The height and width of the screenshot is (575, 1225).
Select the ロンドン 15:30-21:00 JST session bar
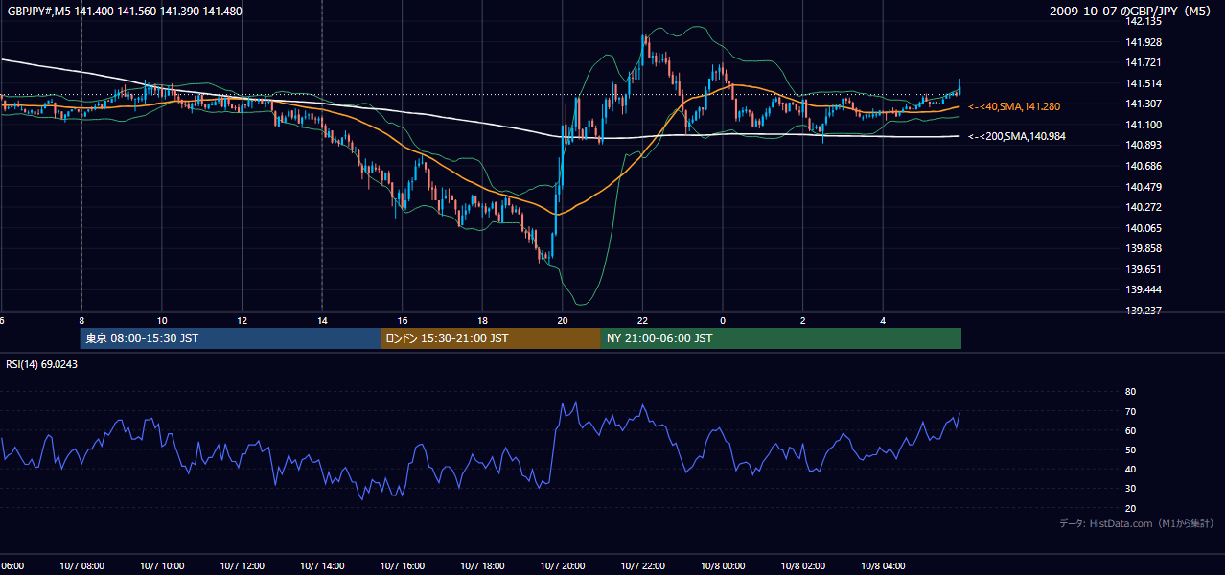click(x=491, y=338)
